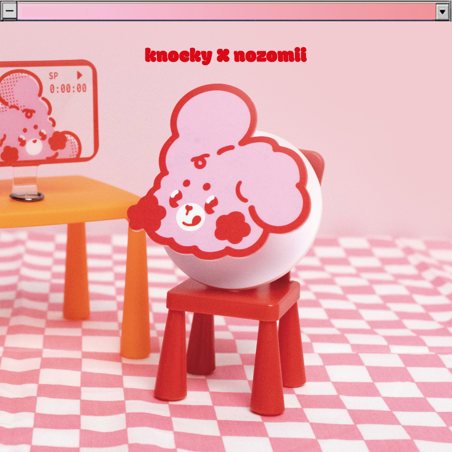
Task: Click the metal ring base of stand
Action: tap(27, 197)
